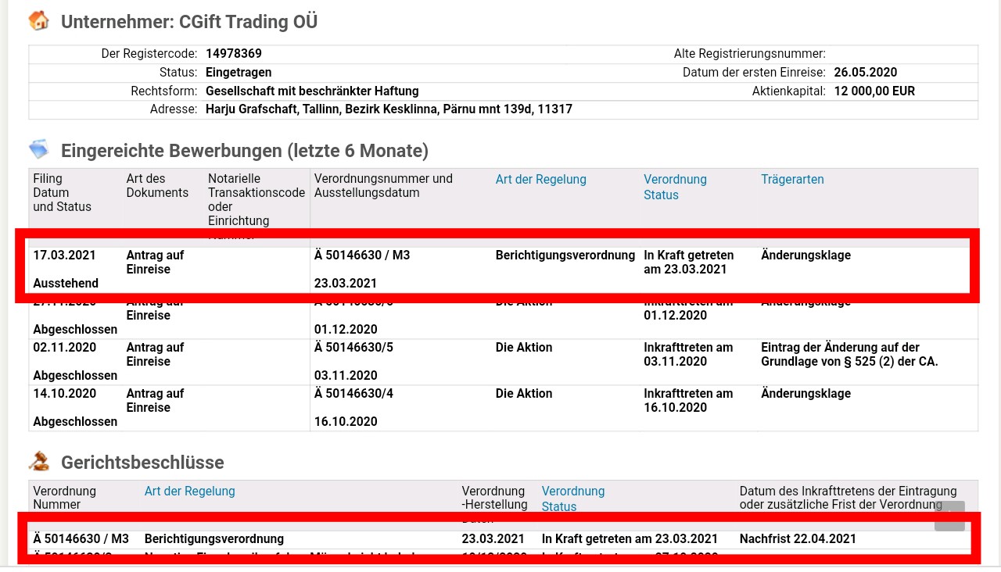
Task: Click the Rechtsform: label
Action: pyautogui.click(x=163, y=91)
